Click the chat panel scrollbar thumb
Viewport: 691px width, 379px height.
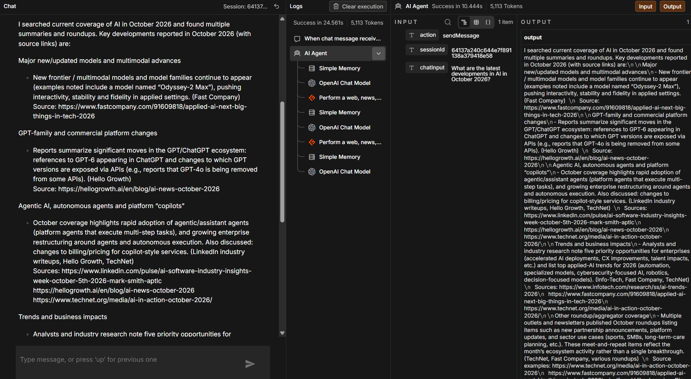point(282,162)
